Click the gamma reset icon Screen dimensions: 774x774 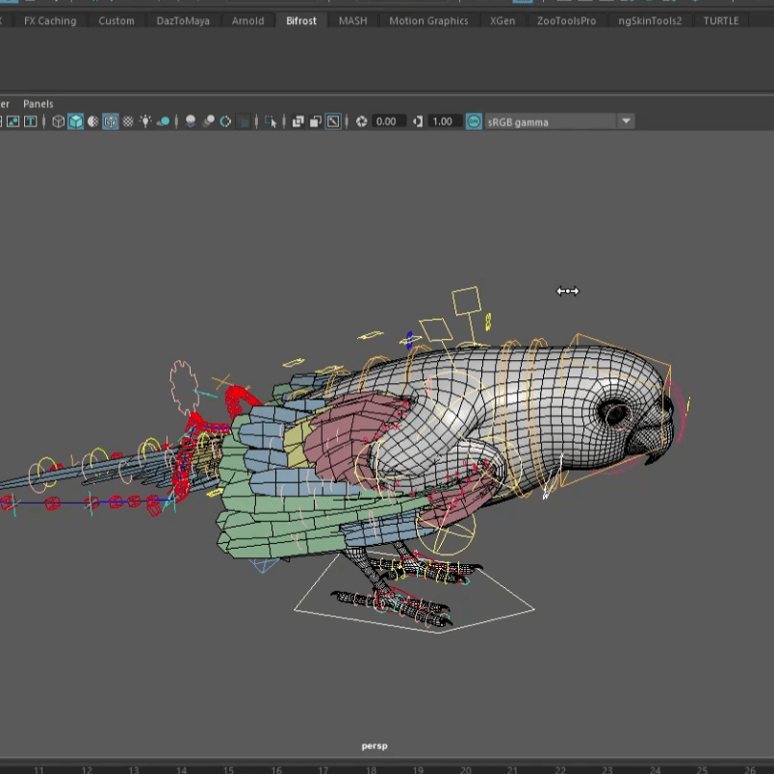pyautogui.click(x=419, y=121)
